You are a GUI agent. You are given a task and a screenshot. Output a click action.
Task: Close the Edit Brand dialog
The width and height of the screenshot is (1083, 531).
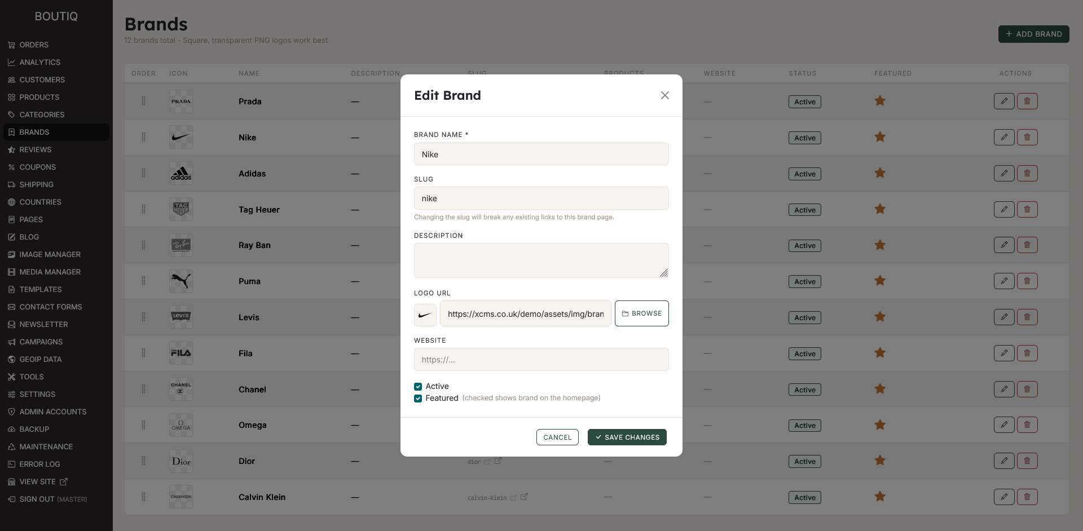(665, 95)
